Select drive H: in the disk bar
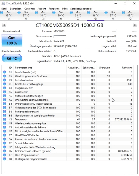Screen dimensions: 139x176 [113, 15]
